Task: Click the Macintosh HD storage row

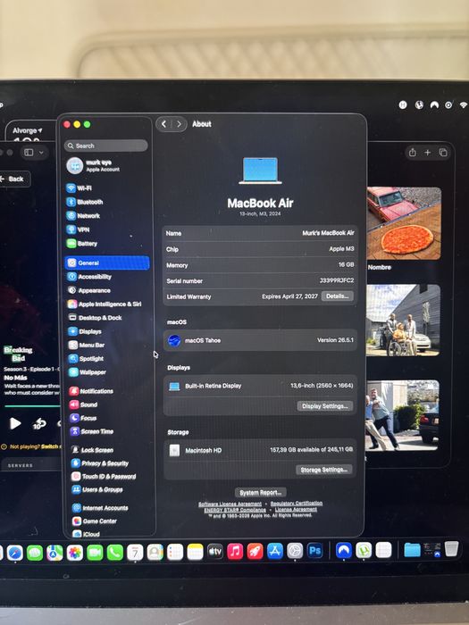Action: pyautogui.click(x=260, y=450)
